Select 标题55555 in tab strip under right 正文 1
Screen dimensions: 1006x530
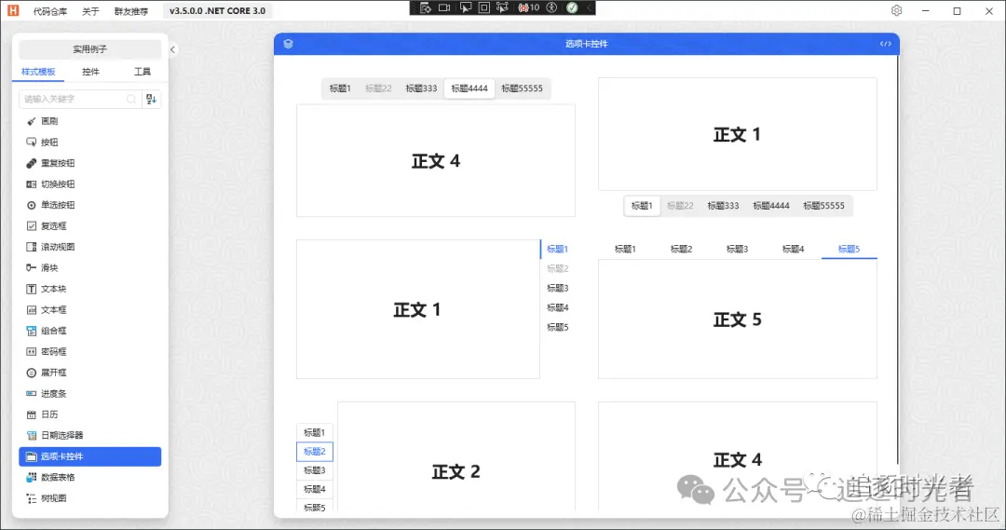click(823, 206)
